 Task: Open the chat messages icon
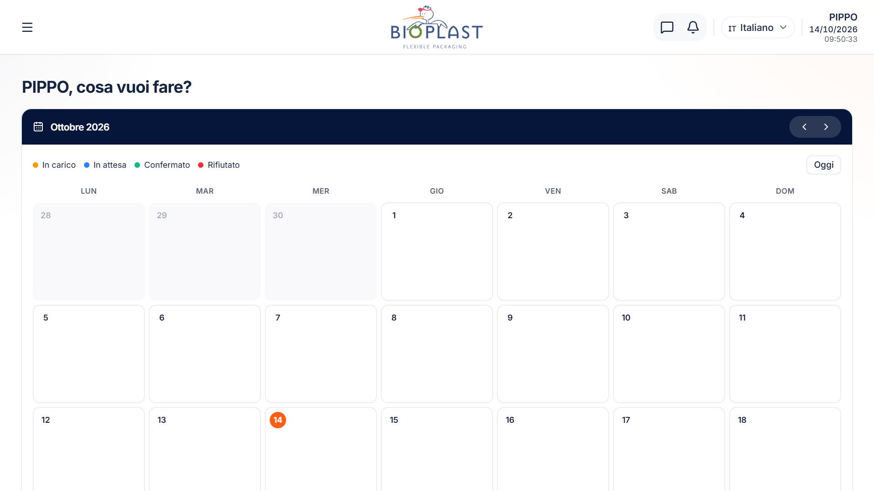pyautogui.click(x=667, y=27)
